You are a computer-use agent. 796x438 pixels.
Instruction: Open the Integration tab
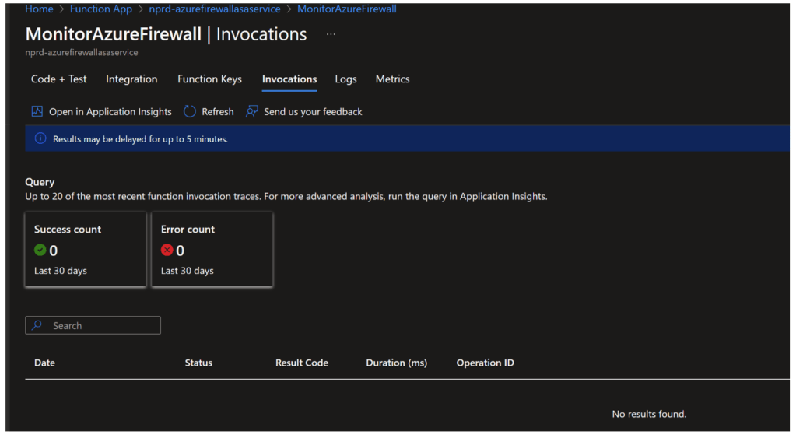click(x=131, y=79)
